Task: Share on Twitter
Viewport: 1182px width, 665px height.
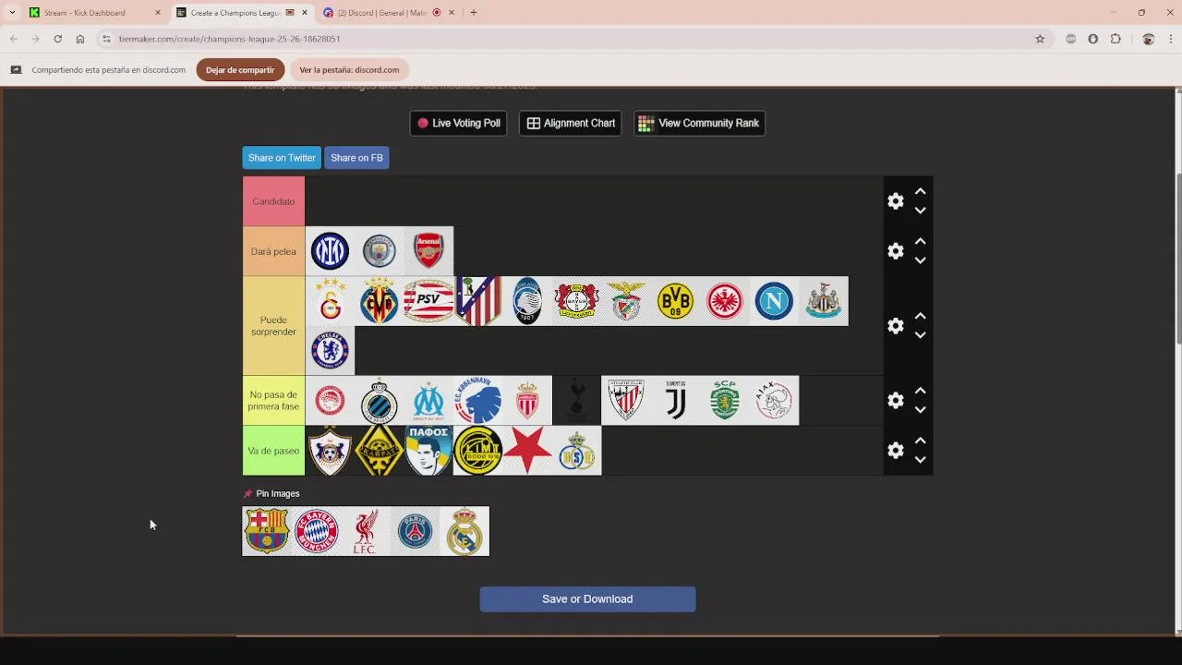Action: coord(282,158)
